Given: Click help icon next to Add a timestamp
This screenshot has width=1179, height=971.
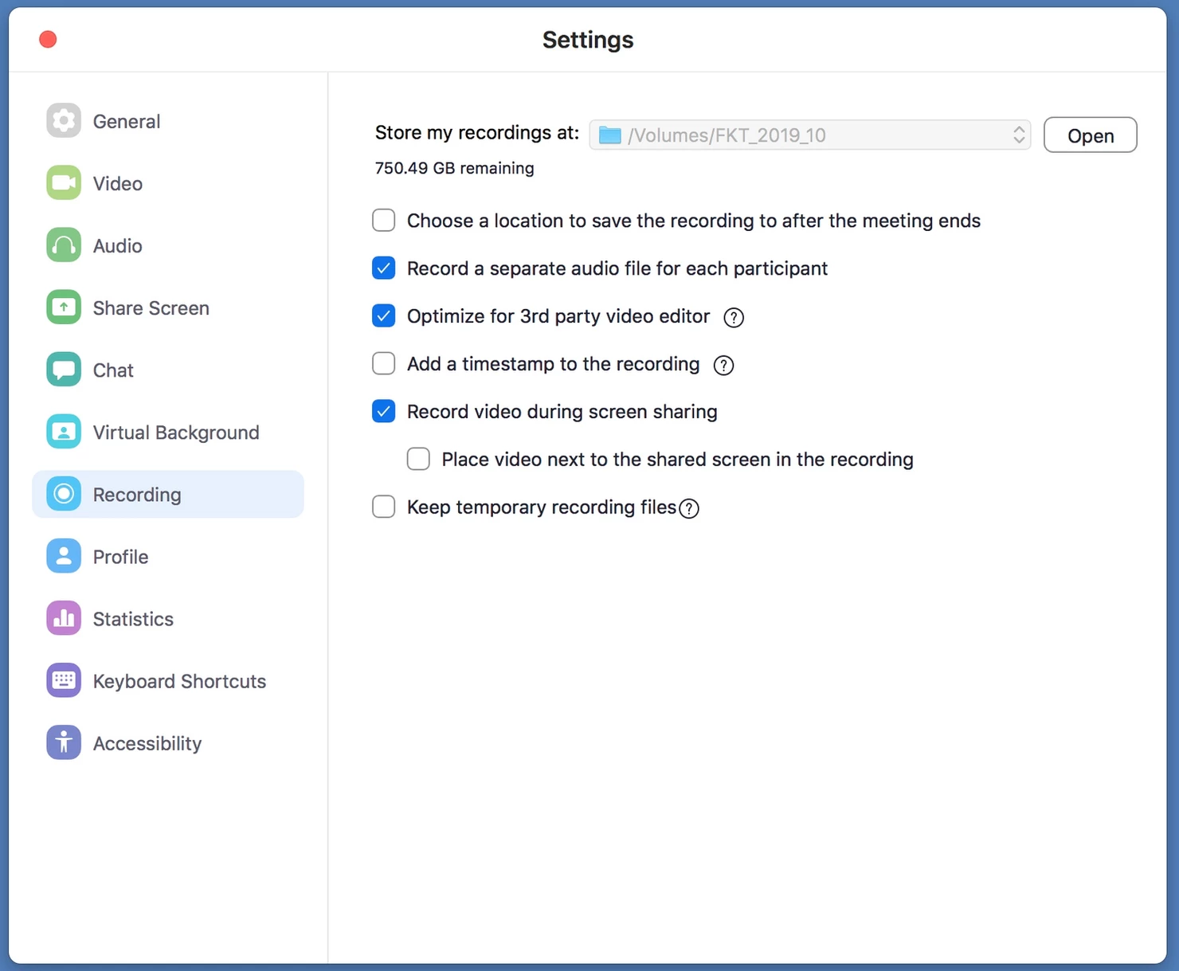Looking at the screenshot, I should 723,366.
